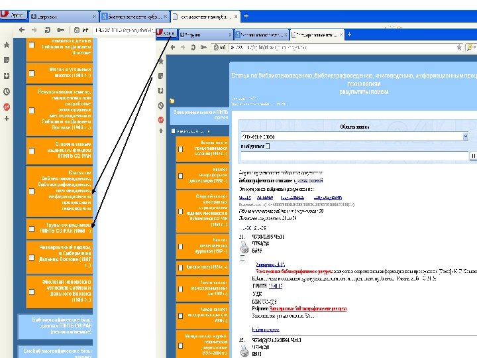The height and width of the screenshot is (358, 477).
Task: Click red round icon in back window sidebar
Action: point(7,107)
